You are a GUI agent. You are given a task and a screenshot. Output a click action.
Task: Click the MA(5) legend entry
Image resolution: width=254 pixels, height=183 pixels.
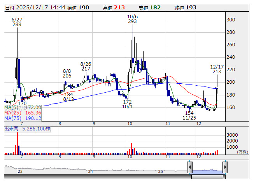click(23, 107)
